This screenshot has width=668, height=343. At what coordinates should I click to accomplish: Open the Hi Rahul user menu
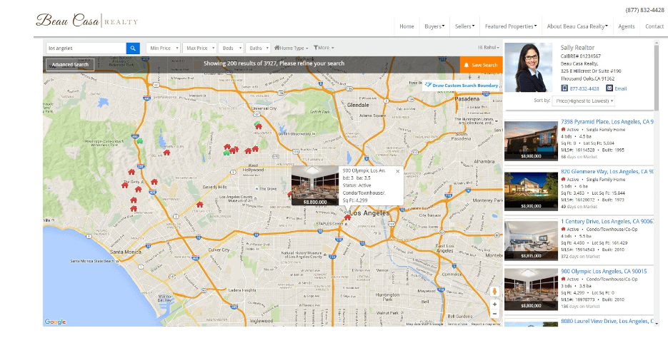[488, 48]
